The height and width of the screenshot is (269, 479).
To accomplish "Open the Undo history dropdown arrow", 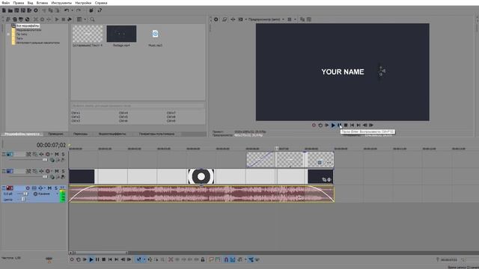I will click(x=73, y=10).
